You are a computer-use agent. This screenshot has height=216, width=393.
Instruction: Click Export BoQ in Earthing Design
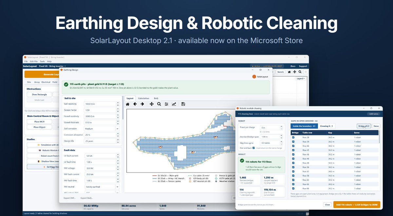[x=87, y=198]
